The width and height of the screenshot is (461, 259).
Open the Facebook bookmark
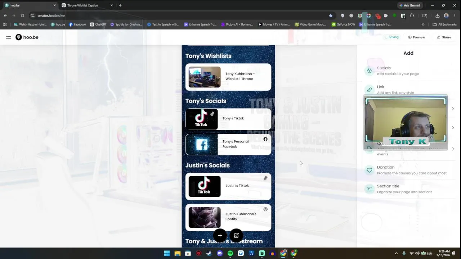pos(77,24)
